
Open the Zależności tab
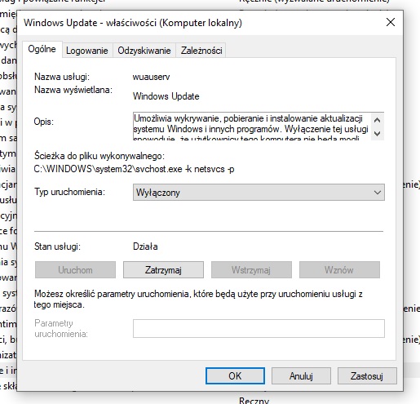(x=201, y=51)
